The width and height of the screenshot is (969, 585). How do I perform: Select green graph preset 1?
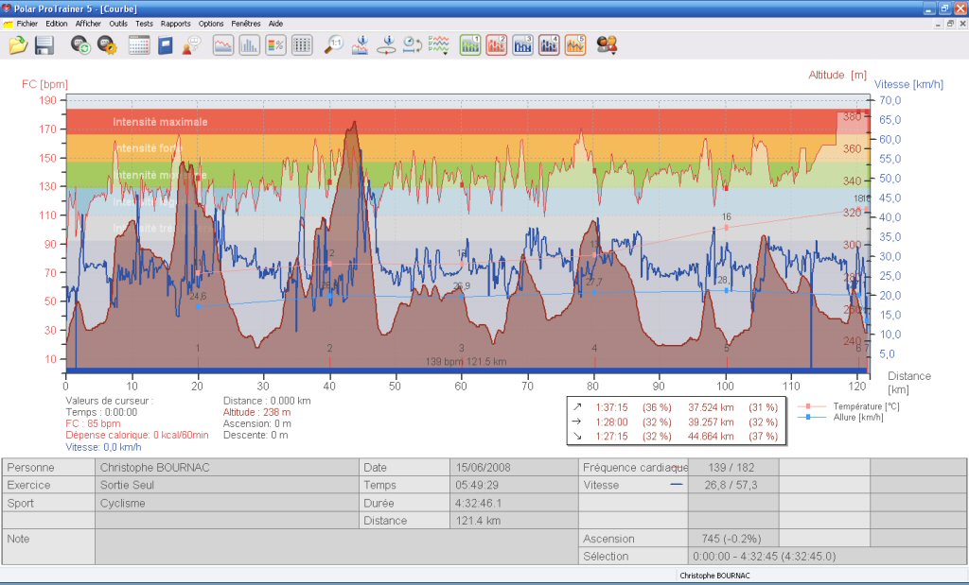470,45
